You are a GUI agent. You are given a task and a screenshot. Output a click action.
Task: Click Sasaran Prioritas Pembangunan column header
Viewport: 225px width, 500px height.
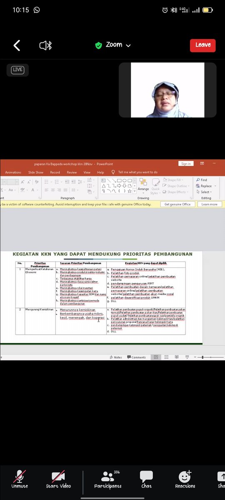pos(81,264)
